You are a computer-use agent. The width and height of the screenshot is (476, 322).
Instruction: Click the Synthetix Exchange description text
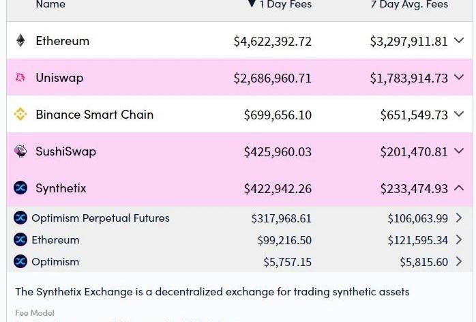[212, 292]
